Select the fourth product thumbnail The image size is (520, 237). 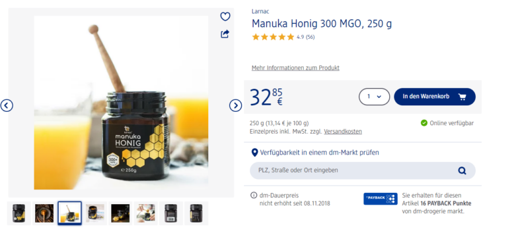tap(95, 213)
